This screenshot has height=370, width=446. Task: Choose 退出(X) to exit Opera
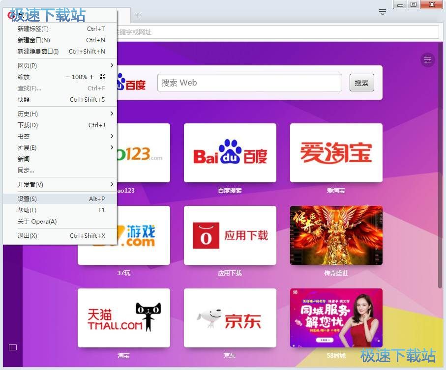[59, 235]
